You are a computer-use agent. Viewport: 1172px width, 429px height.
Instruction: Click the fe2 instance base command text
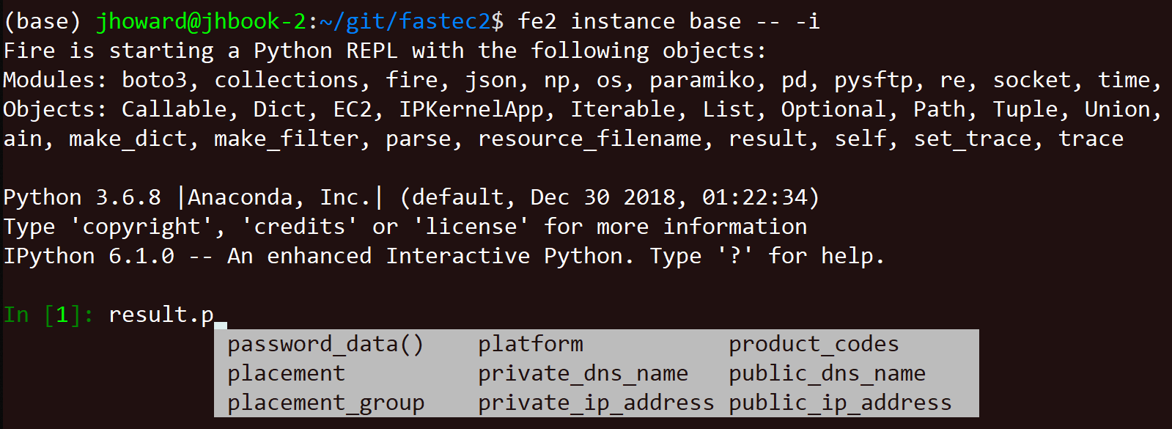[x=629, y=21]
